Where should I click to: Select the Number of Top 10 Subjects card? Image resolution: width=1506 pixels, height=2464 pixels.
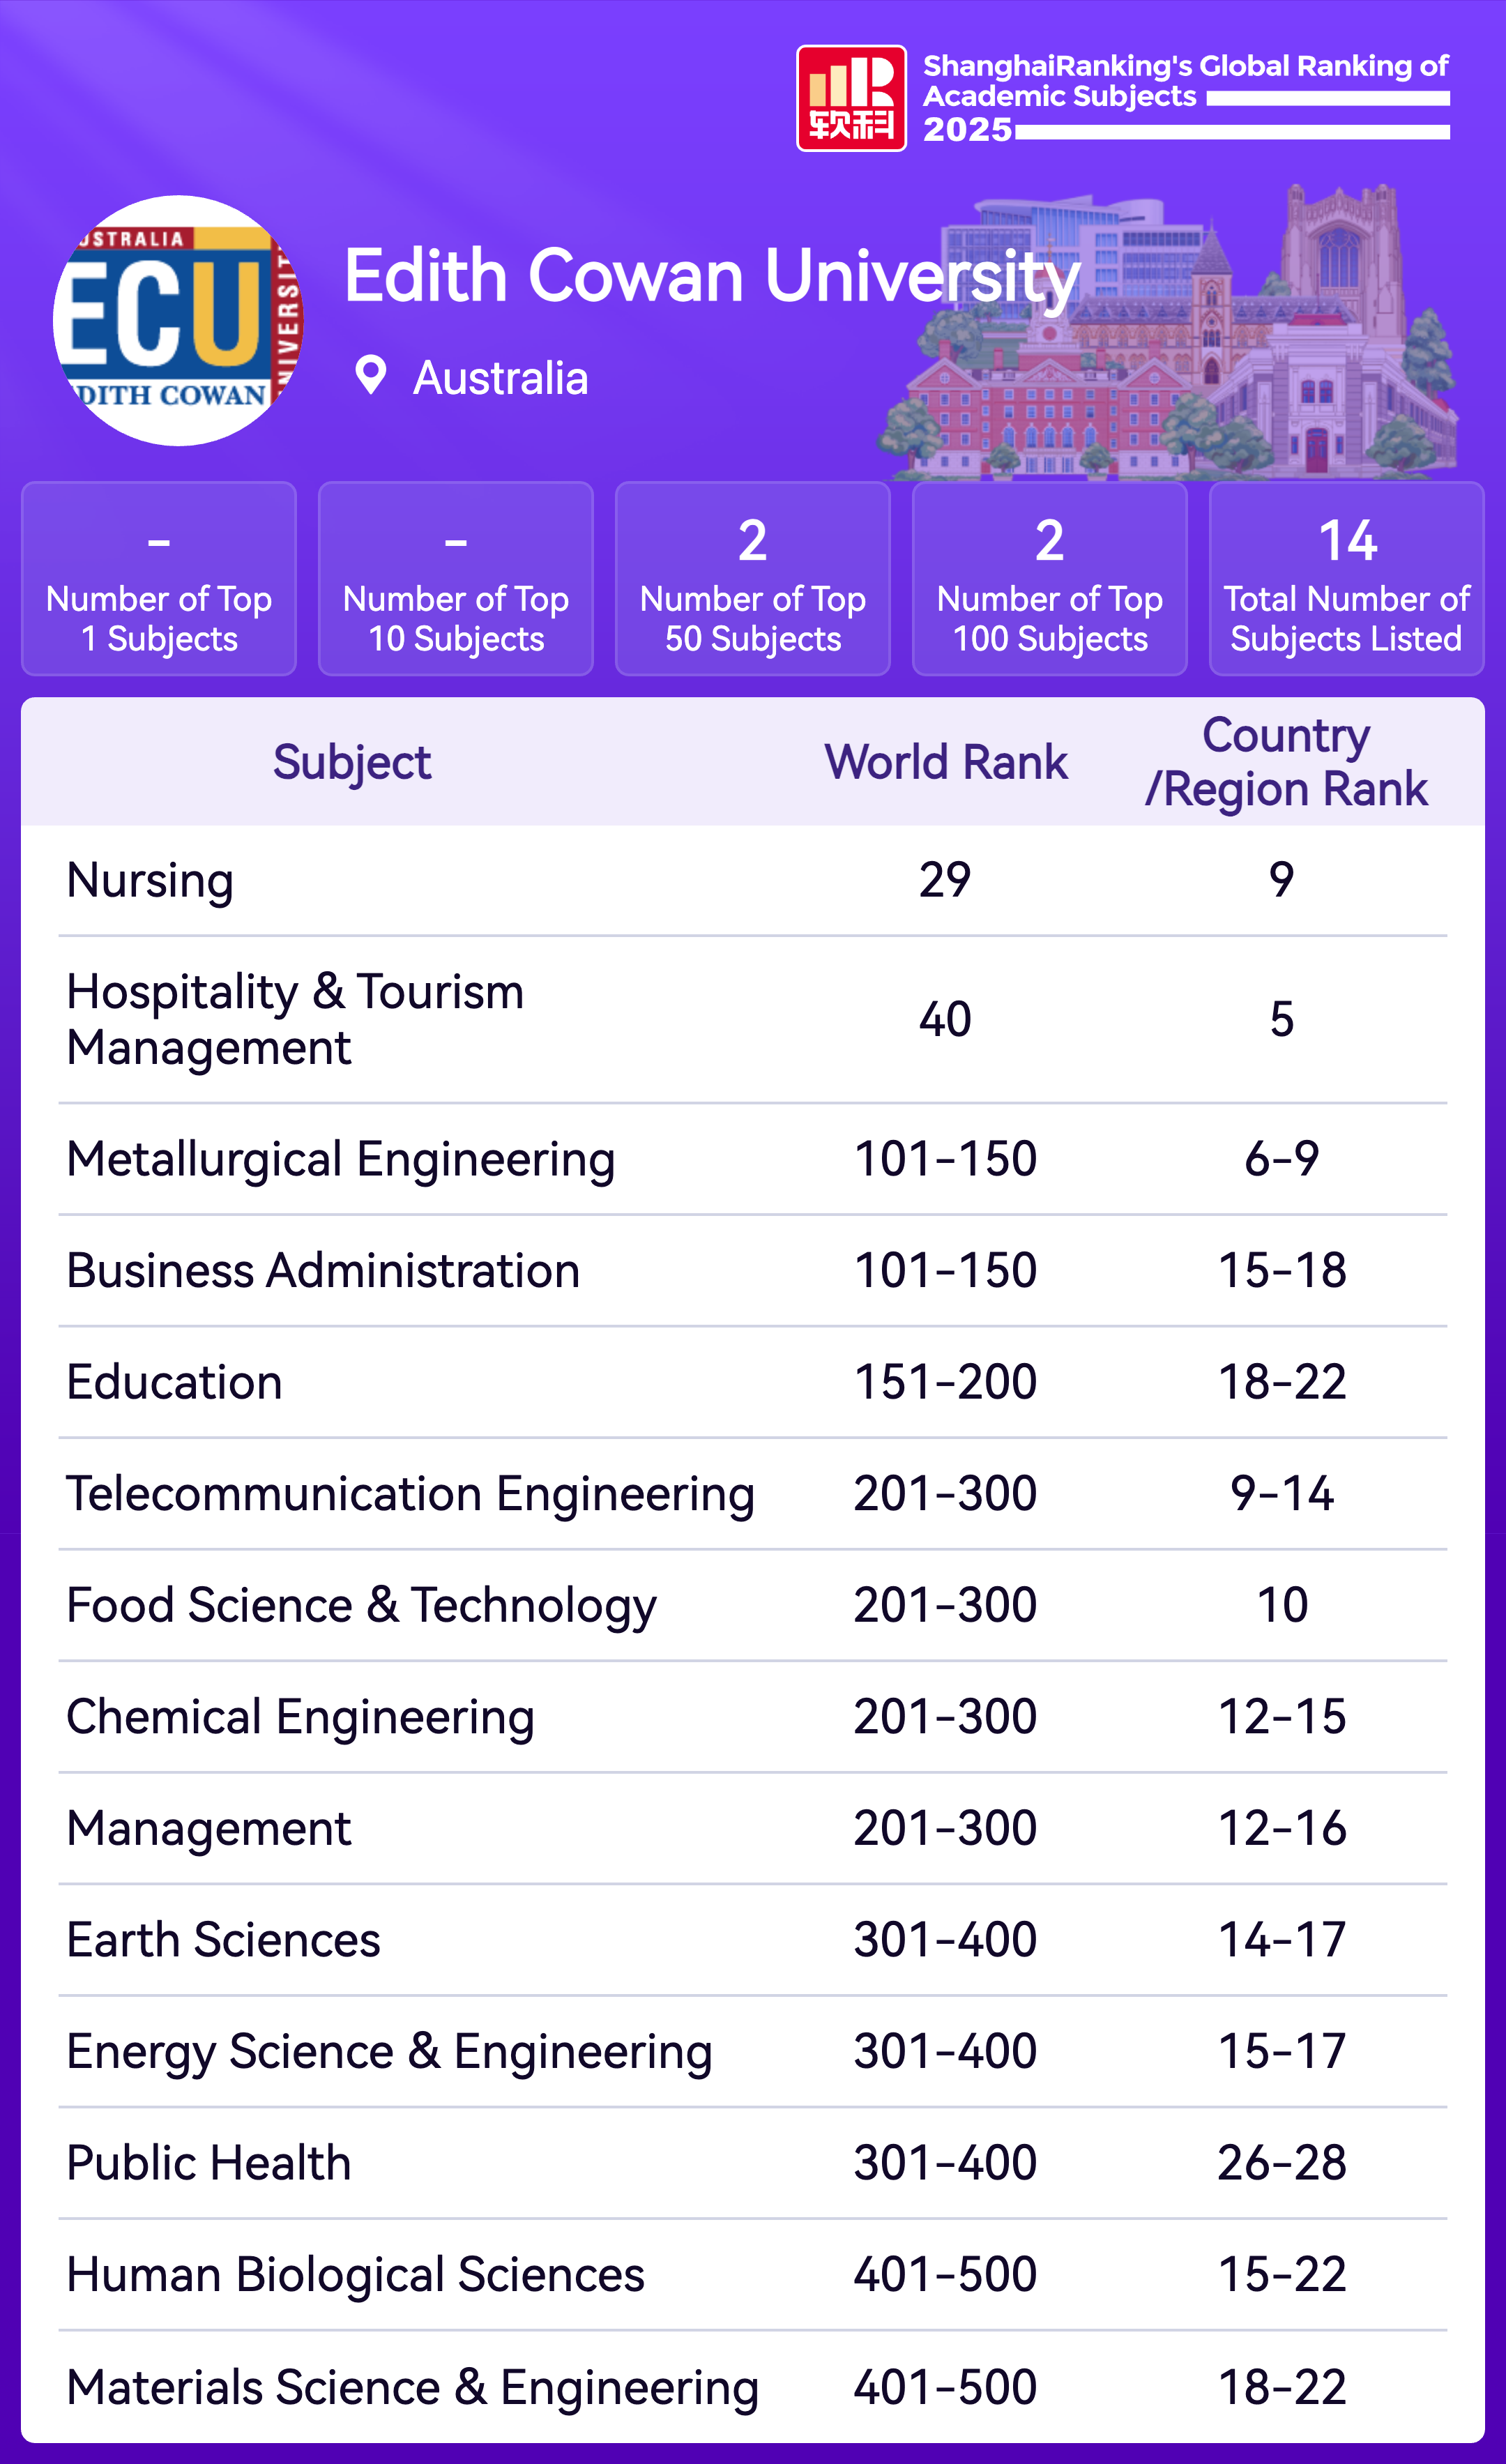click(x=456, y=579)
